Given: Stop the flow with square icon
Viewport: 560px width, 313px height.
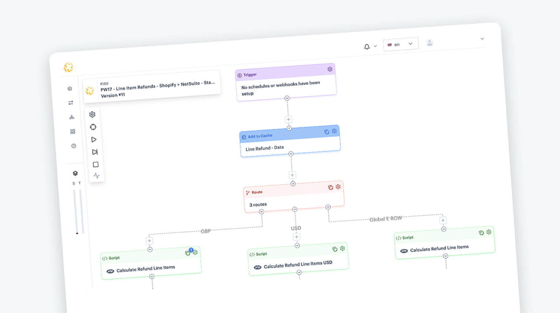Looking at the screenshot, I should (x=96, y=164).
